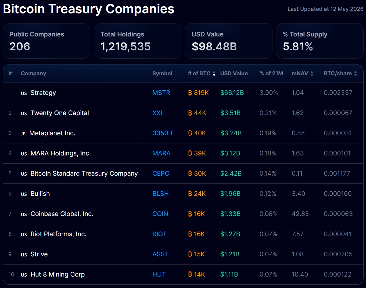This screenshot has width=366, height=288.
Task: Select Bitcoin Standard Treasury Company name
Action: pos(84,174)
